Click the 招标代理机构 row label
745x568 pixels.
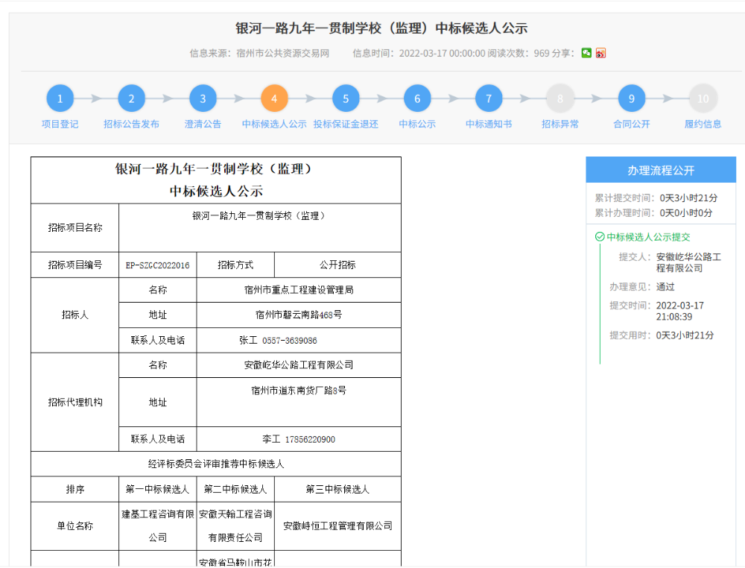[x=74, y=402]
